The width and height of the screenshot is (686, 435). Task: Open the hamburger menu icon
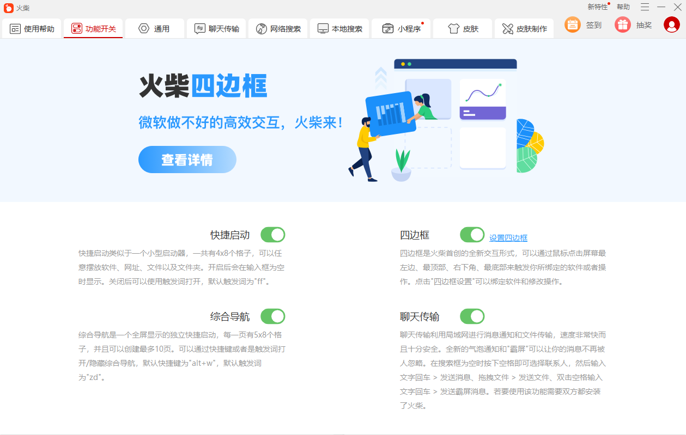[643, 8]
